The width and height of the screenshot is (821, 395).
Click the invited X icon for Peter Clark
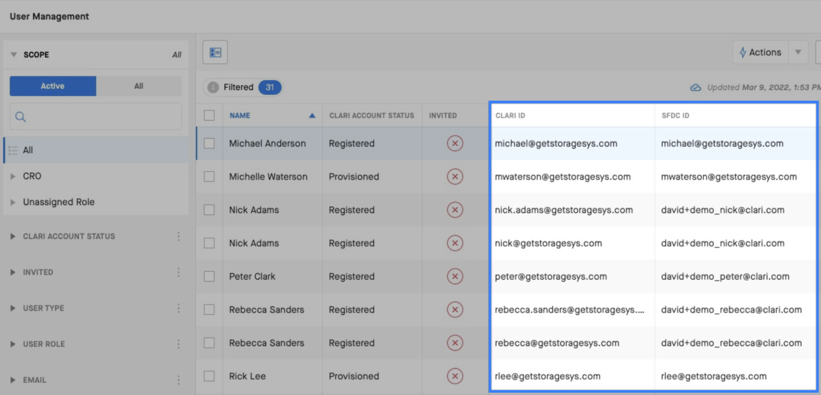(x=455, y=276)
